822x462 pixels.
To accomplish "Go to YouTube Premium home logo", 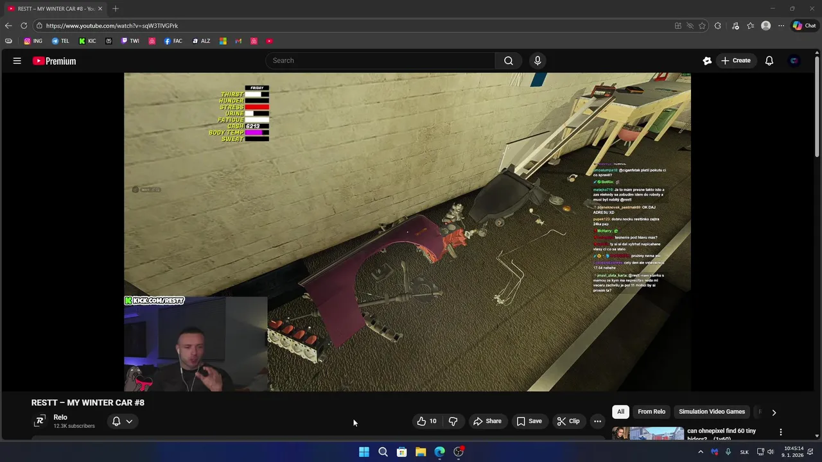I will click(55, 61).
